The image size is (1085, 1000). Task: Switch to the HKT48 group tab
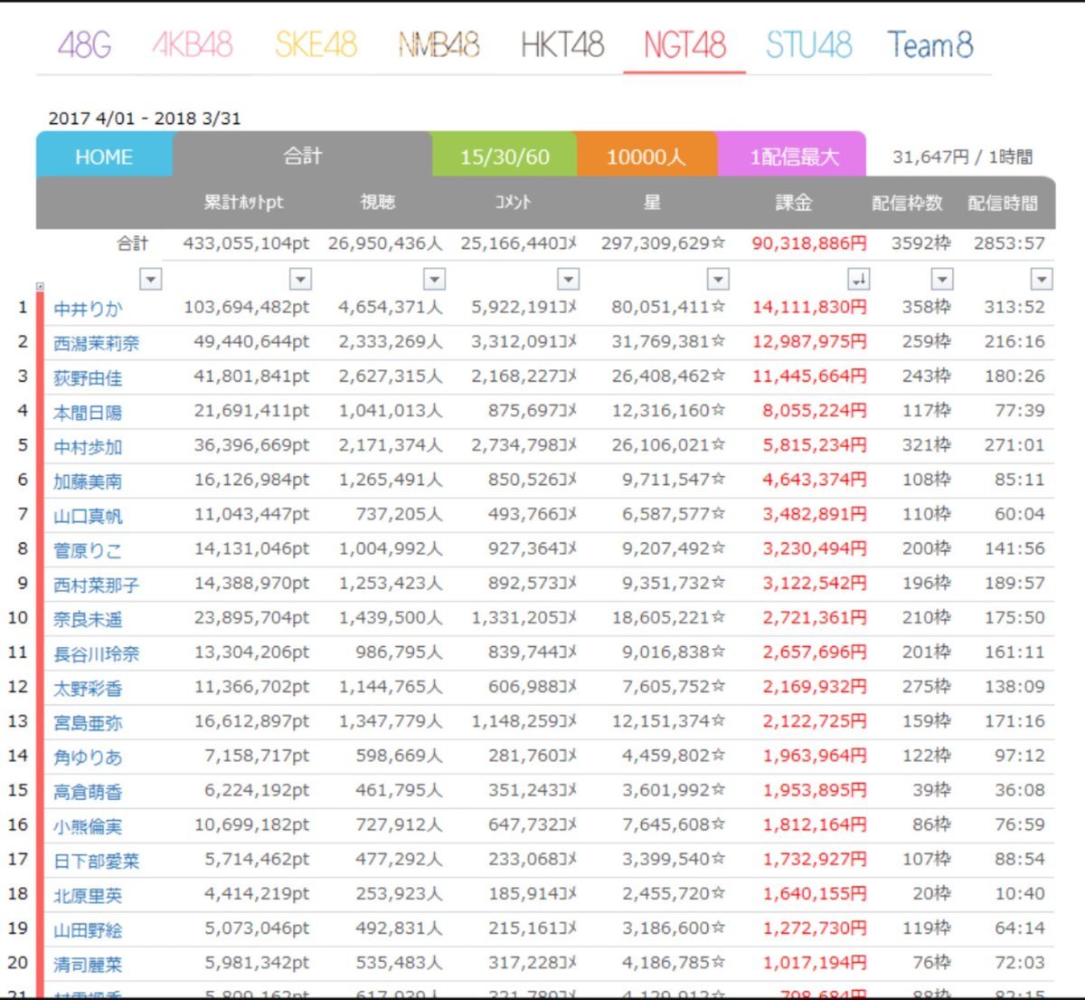[561, 44]
